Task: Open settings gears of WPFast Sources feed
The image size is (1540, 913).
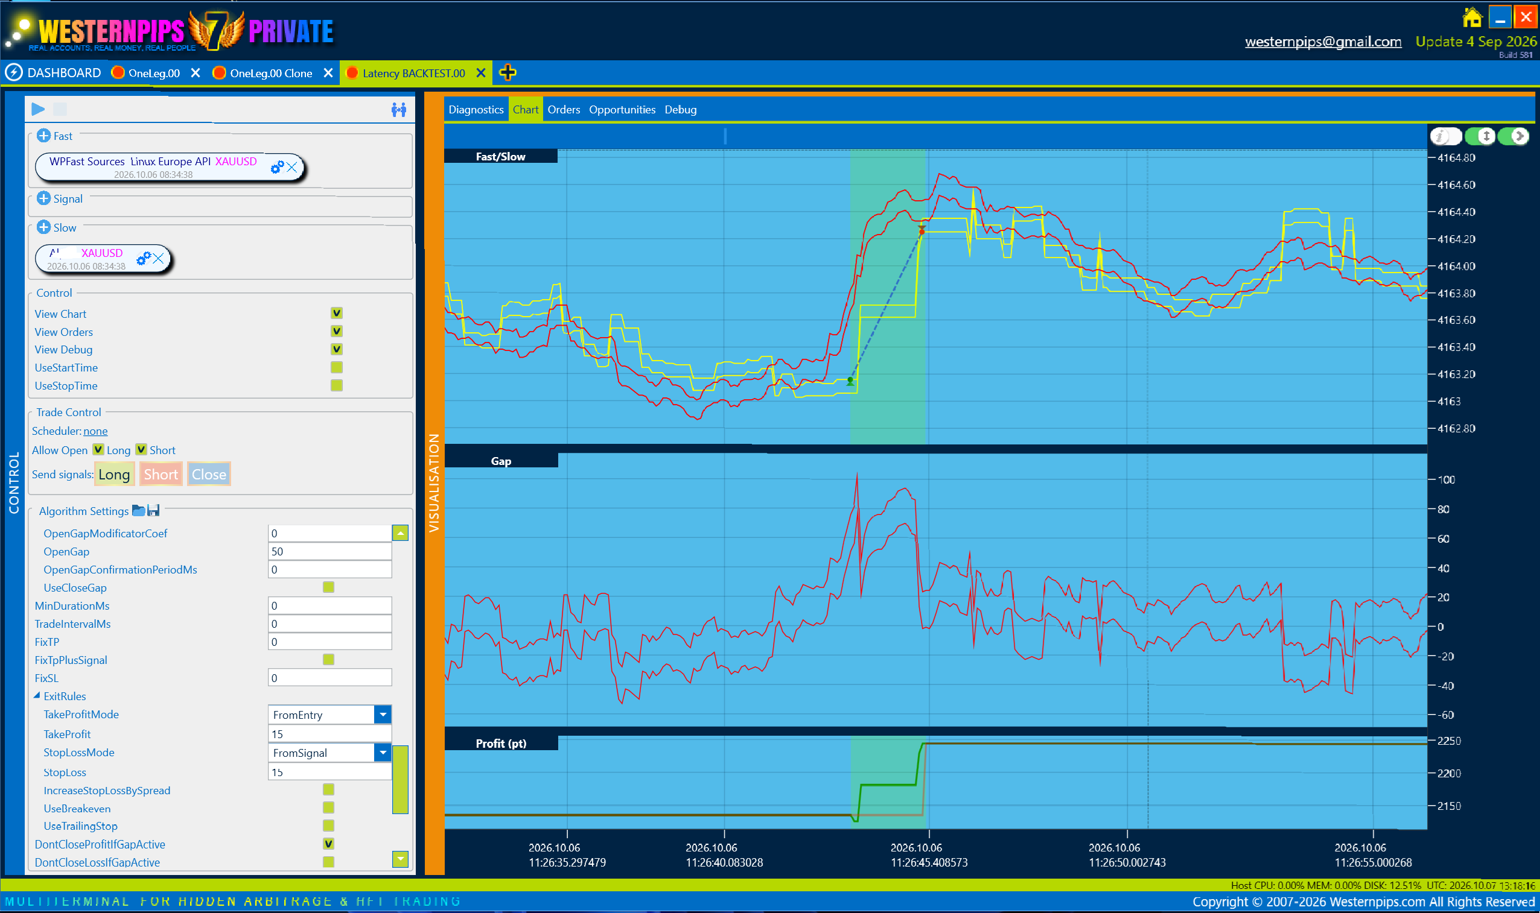Action: (277, 166)
